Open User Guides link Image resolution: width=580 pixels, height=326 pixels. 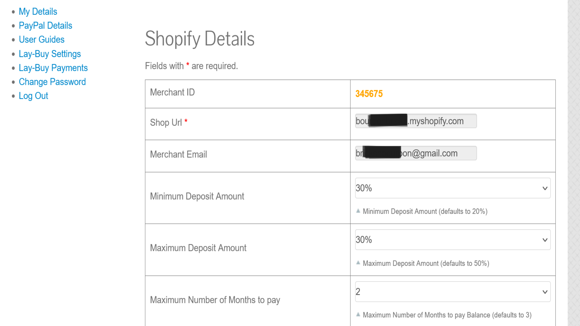click(41, 39)
